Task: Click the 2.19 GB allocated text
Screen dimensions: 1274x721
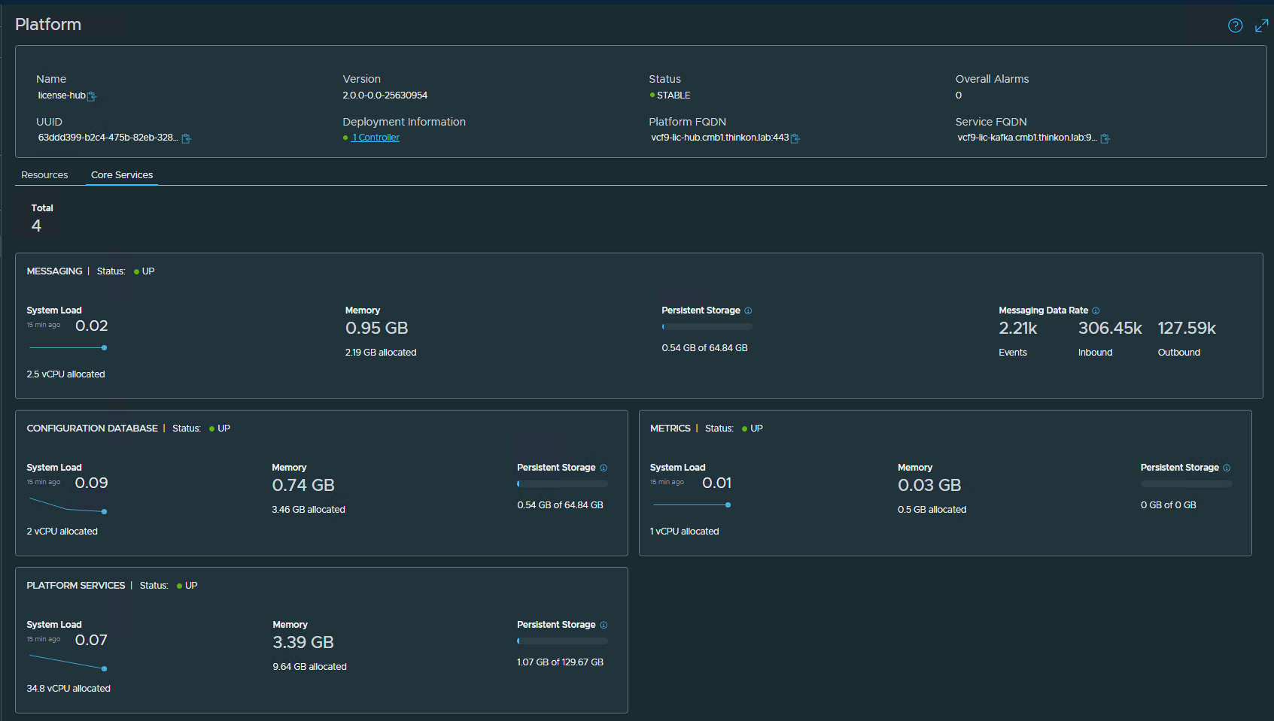Action: tap(381, 353)
